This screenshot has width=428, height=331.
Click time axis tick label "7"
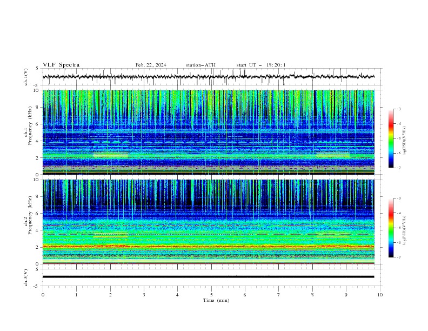279,295
